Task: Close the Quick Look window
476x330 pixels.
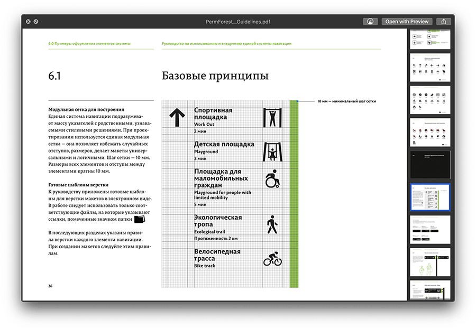Action: 27,22
